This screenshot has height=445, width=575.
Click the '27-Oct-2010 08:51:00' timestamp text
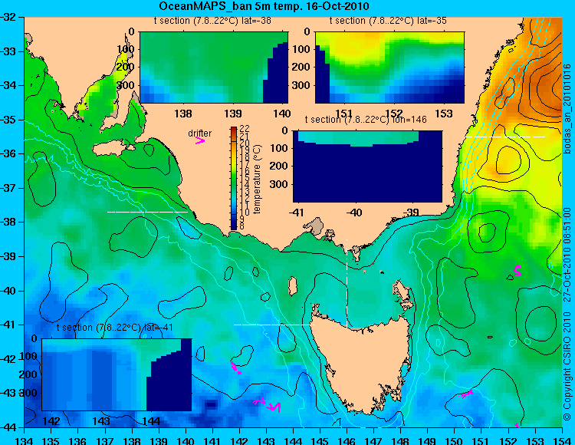567,255
